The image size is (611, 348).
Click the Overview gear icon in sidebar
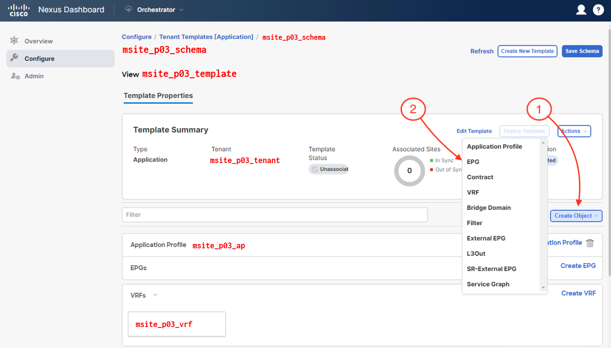pos(14,41)
